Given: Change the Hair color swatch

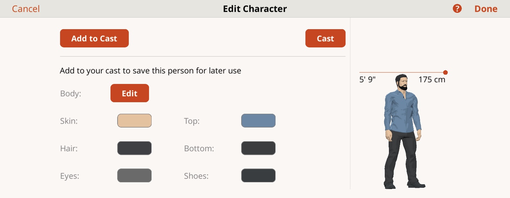Looking at the screenshot, I should [x=134, y=148].
